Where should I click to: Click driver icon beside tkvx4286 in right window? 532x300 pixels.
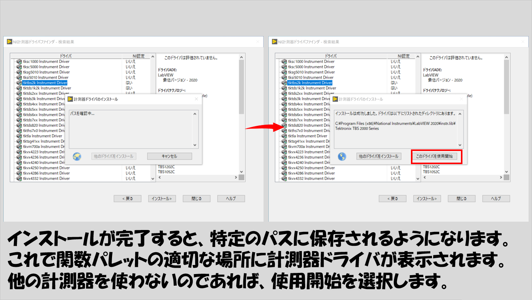[284, 173]
